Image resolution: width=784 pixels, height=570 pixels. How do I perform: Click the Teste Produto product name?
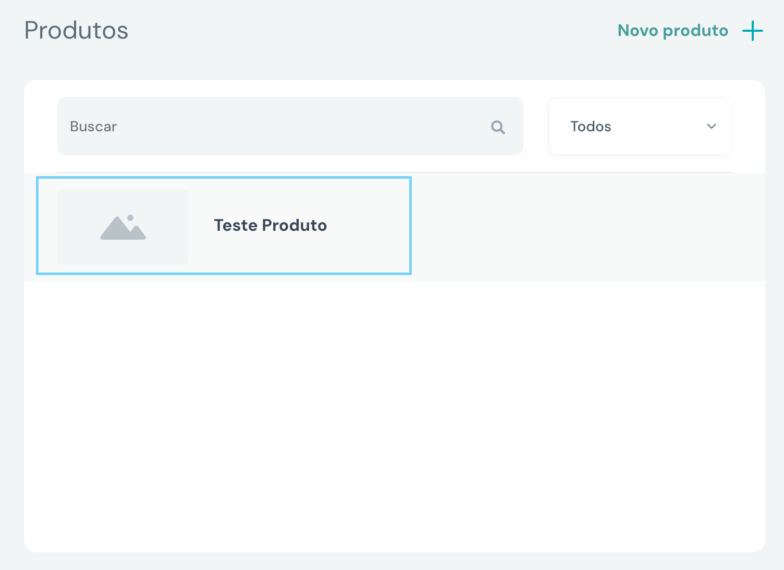[x=270, y=225]
